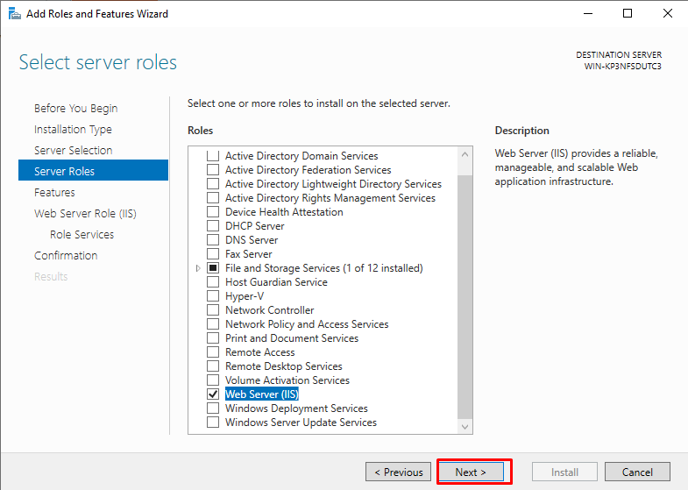Tick the Hyper-V role checkbox
The height and width of the screenshot is (490, 688).
pos(213,295)
